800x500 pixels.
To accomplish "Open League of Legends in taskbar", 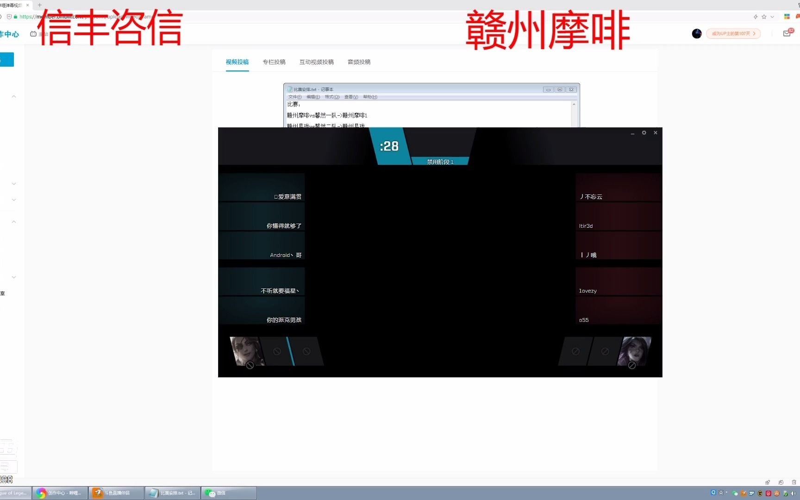I will (x=15, y=493).
